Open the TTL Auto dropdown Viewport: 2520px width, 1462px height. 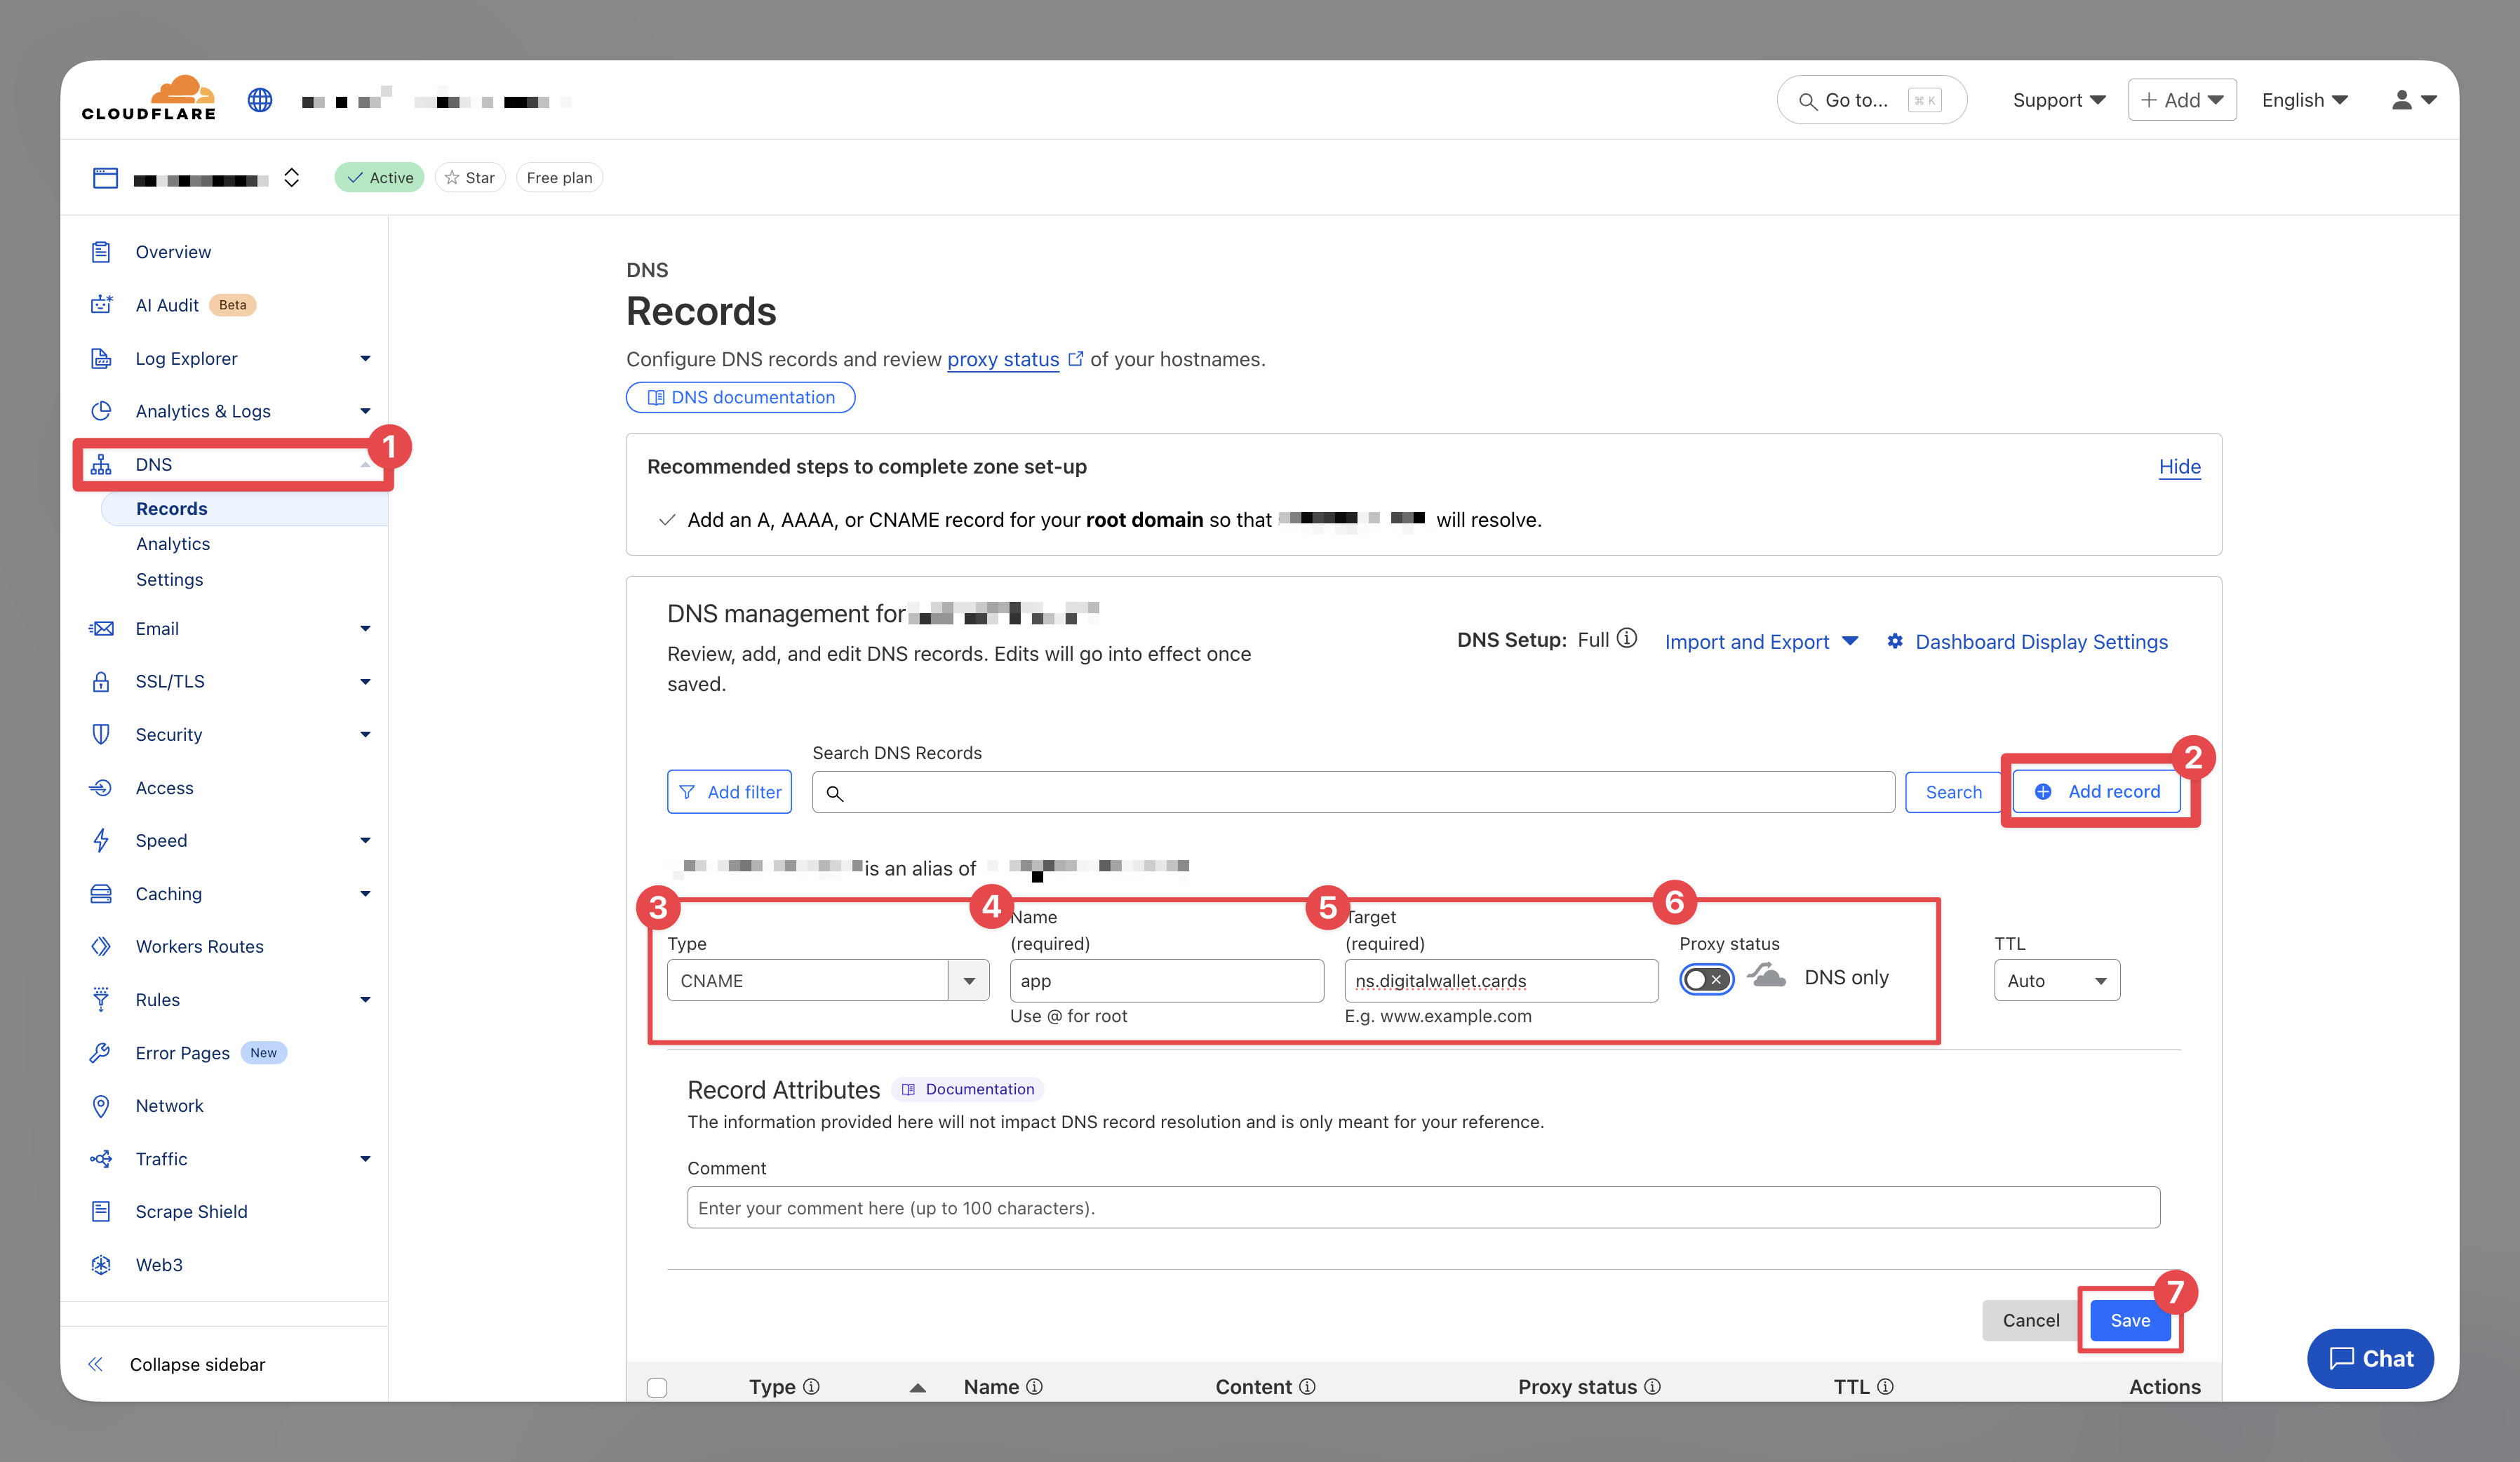(x=2057, y=980)
